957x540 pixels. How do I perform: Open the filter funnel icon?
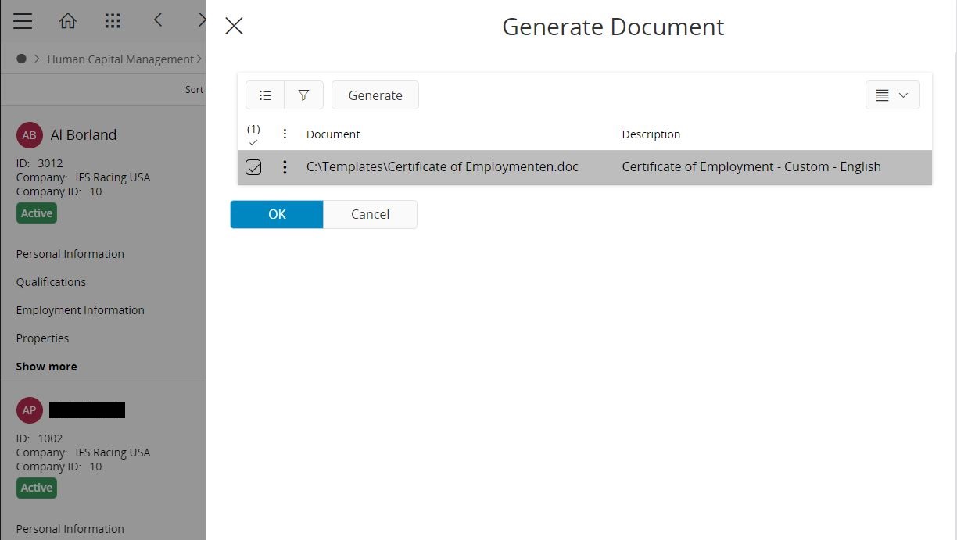[303, 95]
